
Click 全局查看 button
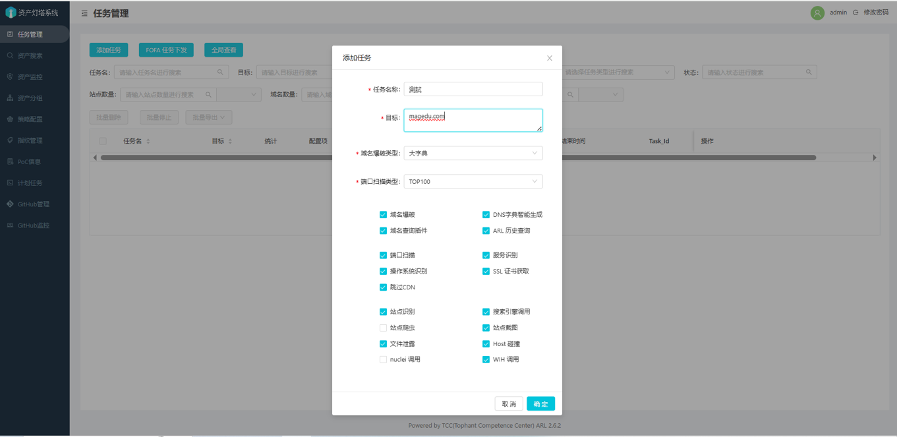[x=224, y=50]
